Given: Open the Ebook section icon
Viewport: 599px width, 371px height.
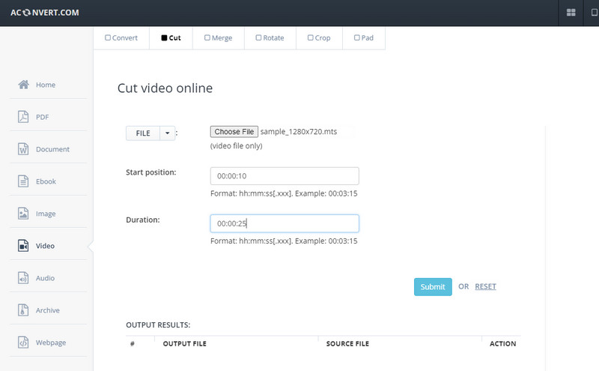Looking at the screenshot, I should 23,181.
